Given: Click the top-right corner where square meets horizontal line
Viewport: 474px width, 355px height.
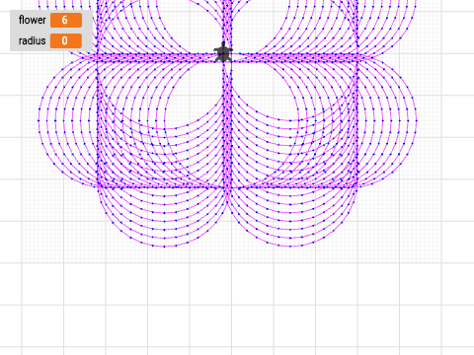Looking at the screenshot, I should coord(357,57).
